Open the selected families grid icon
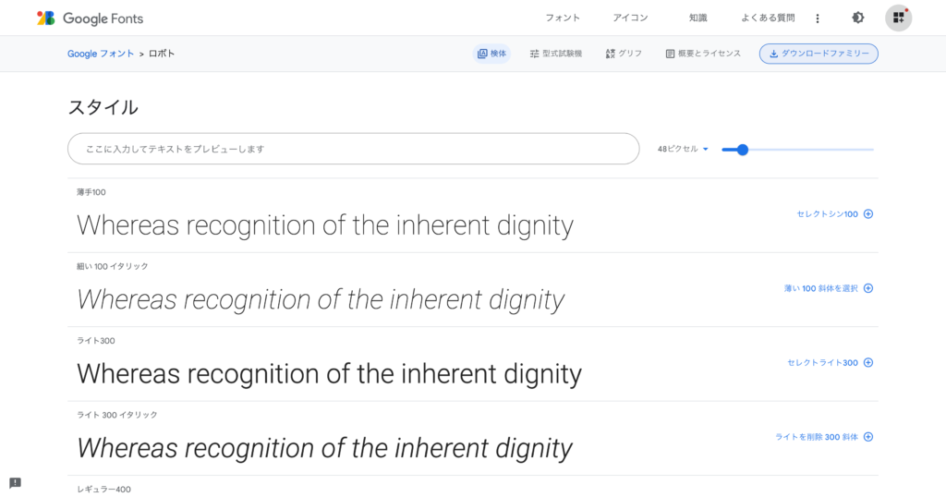 [x=898, y=18]
